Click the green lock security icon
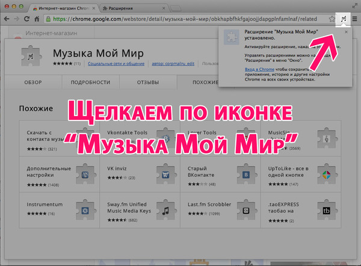This screenshot has width=361, height=266. click(48, 19)
